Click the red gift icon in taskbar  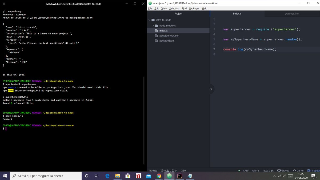tap(138, 176)
